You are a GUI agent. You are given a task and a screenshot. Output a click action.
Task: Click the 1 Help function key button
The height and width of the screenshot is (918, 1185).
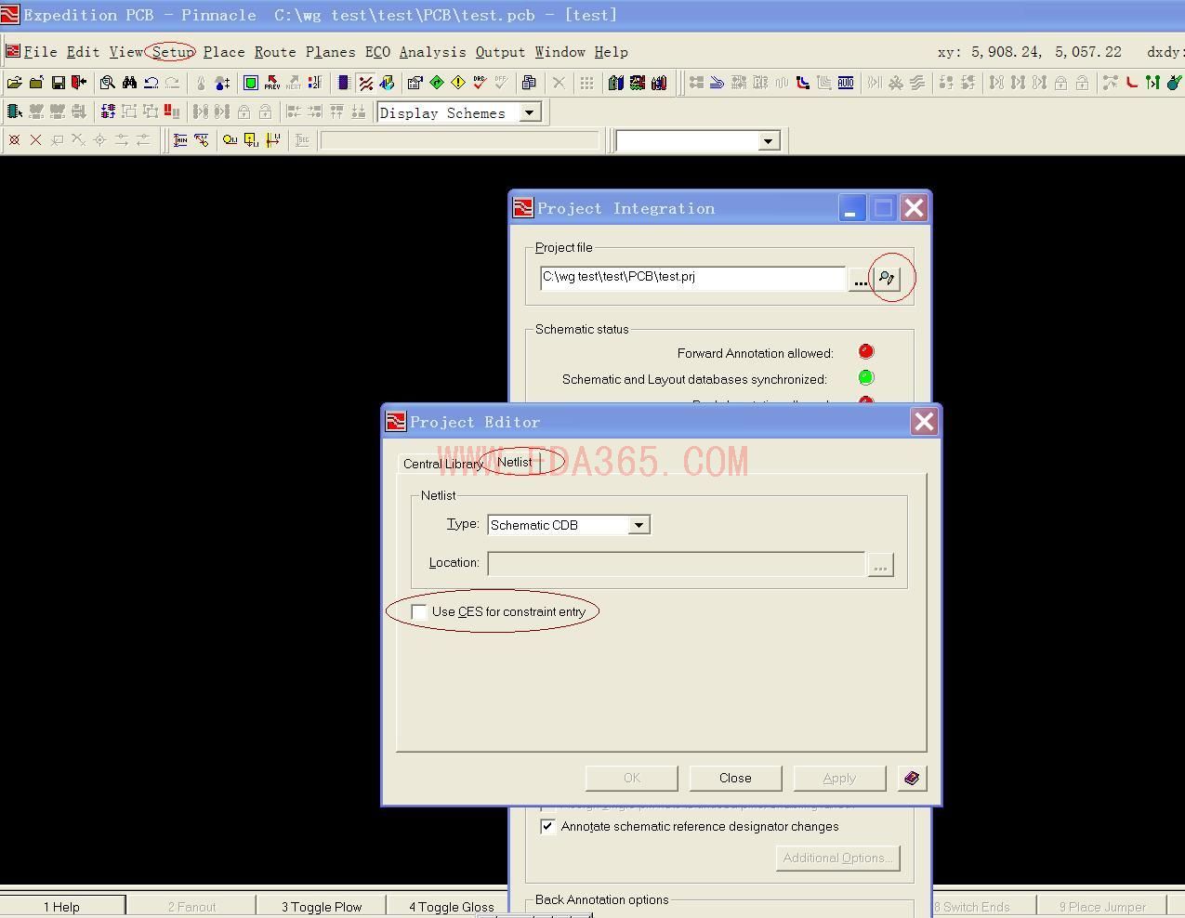pos(62,907)
